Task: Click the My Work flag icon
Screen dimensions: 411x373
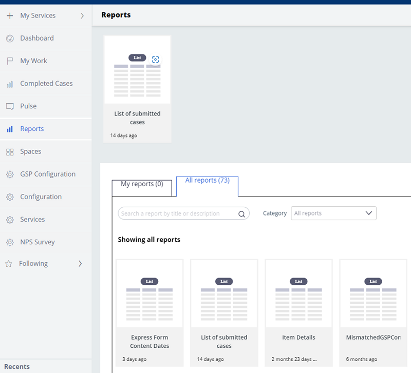Action: pyautogui.click(x=10, y=61)
